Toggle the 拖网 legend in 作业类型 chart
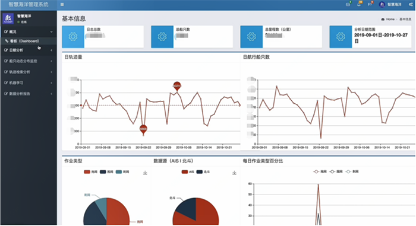The image size is (416, 226). (91, 172)
